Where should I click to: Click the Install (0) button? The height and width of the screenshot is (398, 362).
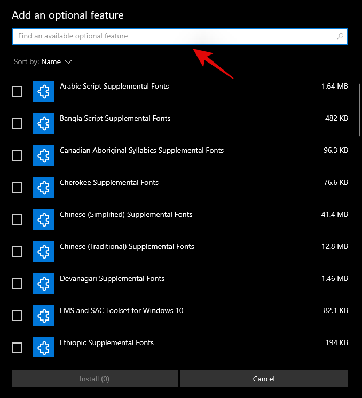(x=95, y=379)
